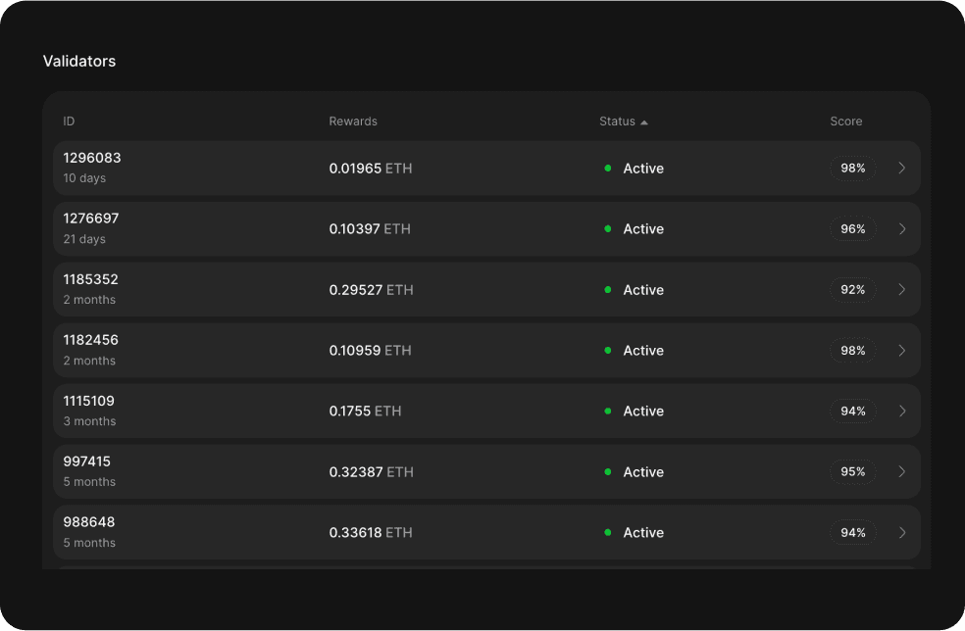
Task: Click the Active status dot for validator 1182456
Action: [609, 350]
